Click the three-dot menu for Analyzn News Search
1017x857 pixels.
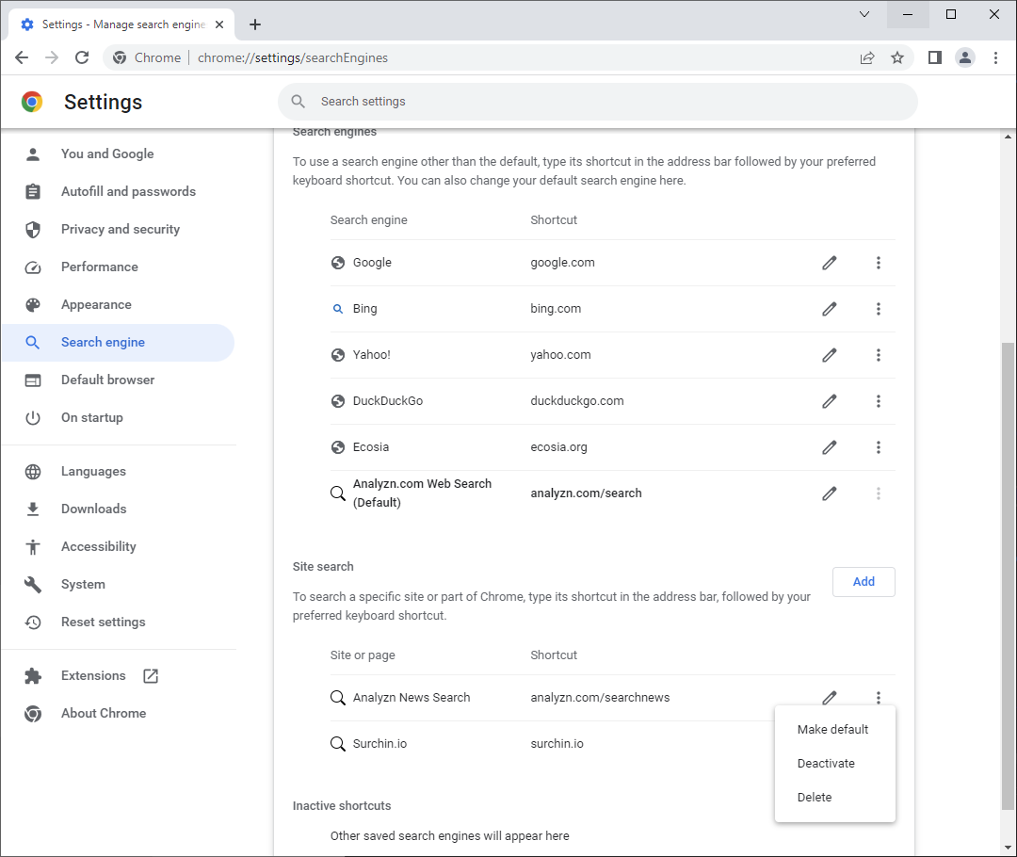[879, 698]
